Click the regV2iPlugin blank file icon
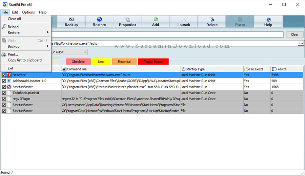Screen dimensions: 305x176 [x=9, y=99]
